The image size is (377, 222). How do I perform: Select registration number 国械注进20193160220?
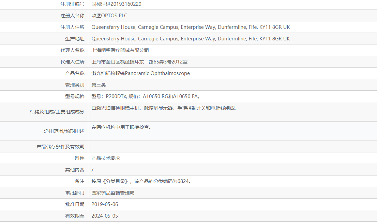[116, 4]
